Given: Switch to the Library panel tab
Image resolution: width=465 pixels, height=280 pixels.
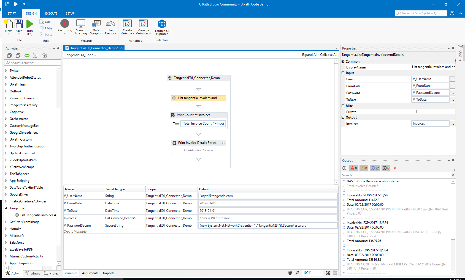Looking at the screenshot, I should (33, 273).
